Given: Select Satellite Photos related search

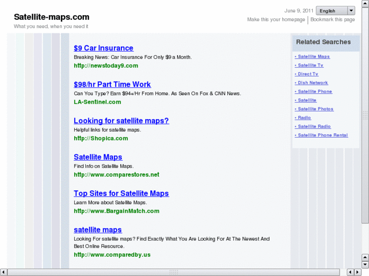Looking at the screenshot, I should click(314, 109).
